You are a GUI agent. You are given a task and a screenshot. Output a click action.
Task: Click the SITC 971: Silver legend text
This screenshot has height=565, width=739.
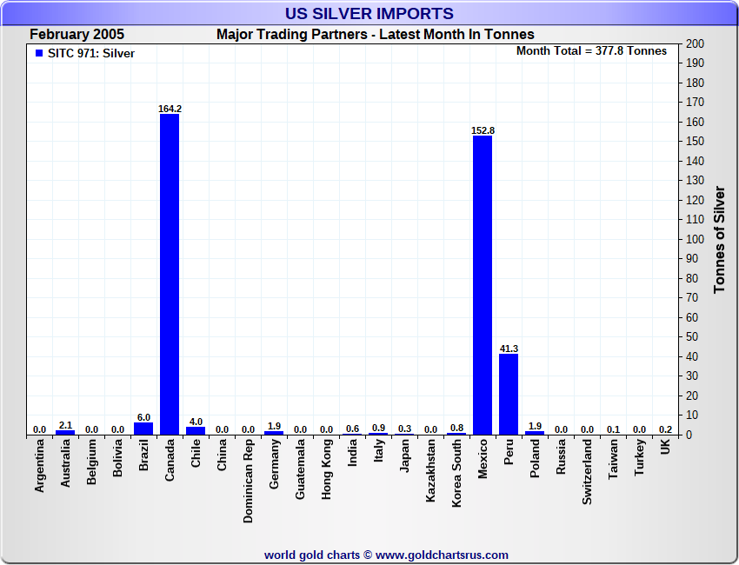point(91,54)
